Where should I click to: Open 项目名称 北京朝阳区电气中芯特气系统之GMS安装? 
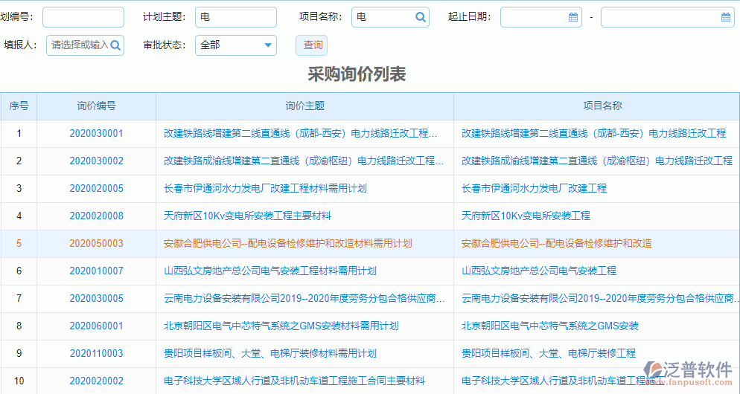pos(550,326)
